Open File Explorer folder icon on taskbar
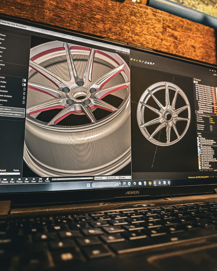Screen dimensions: 217x271 [150, 183]
